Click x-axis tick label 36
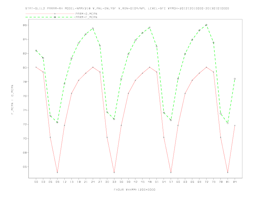Screen dimensions: 256x198 (121, 182)
